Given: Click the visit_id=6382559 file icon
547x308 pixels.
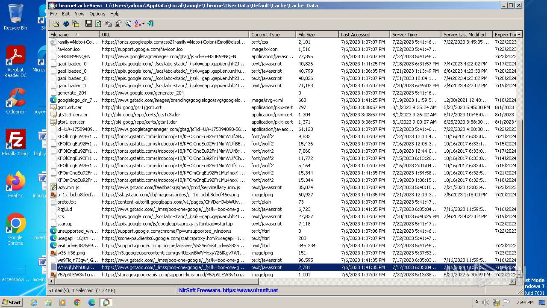Looking at the screenshot, I should 53,246.
